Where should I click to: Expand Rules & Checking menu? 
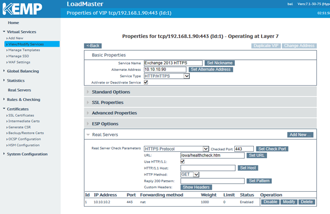[23, 99]
